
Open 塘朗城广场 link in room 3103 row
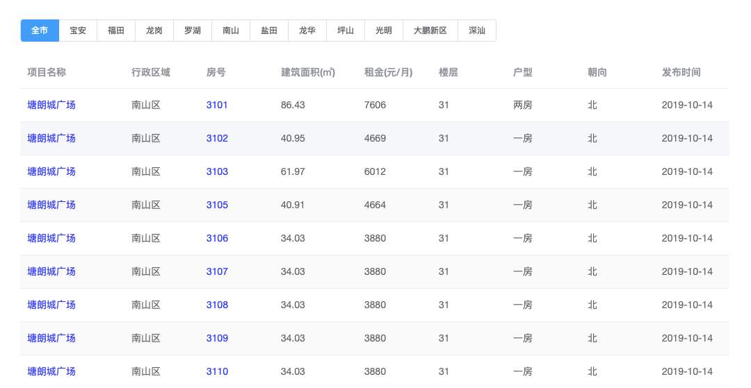[51, 171]
